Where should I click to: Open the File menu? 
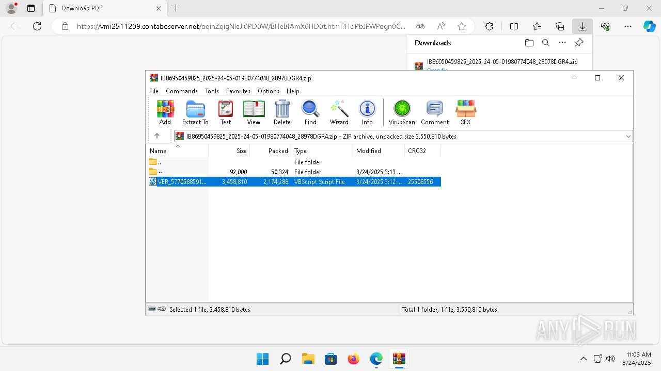point(154,91)
